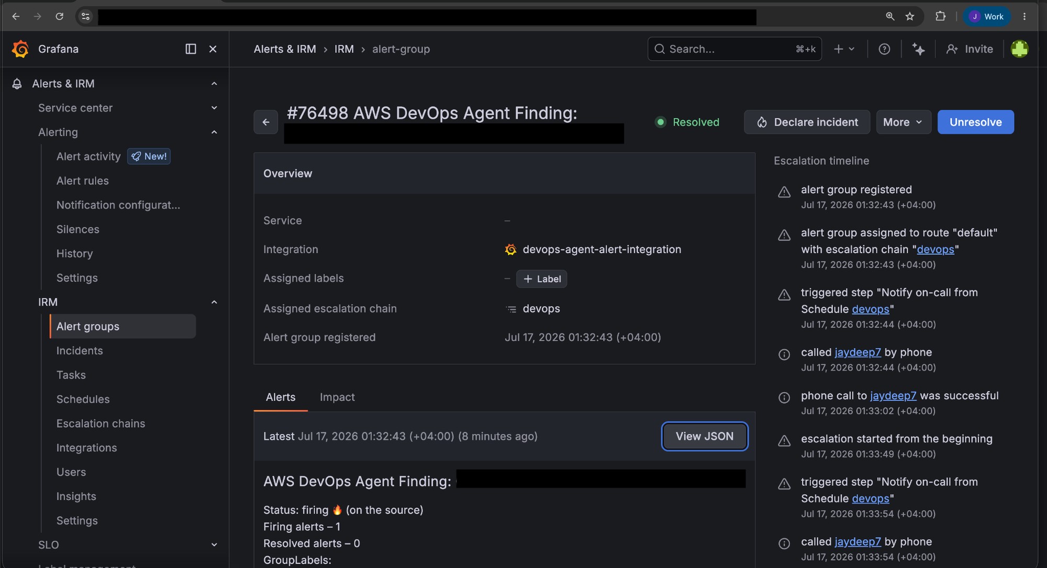
Task: Open Insights in the sidebar
Action: point(76,496)
